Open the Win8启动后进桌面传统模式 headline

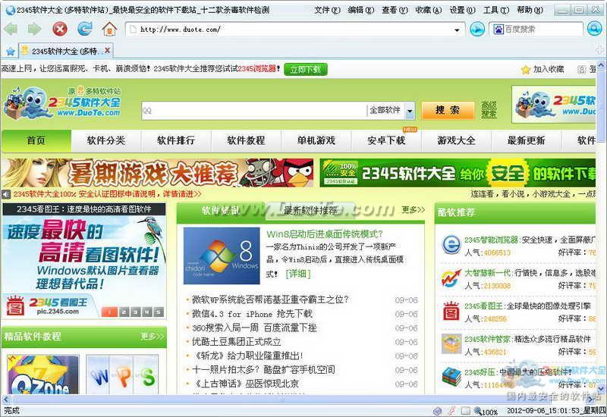point(325,234)
